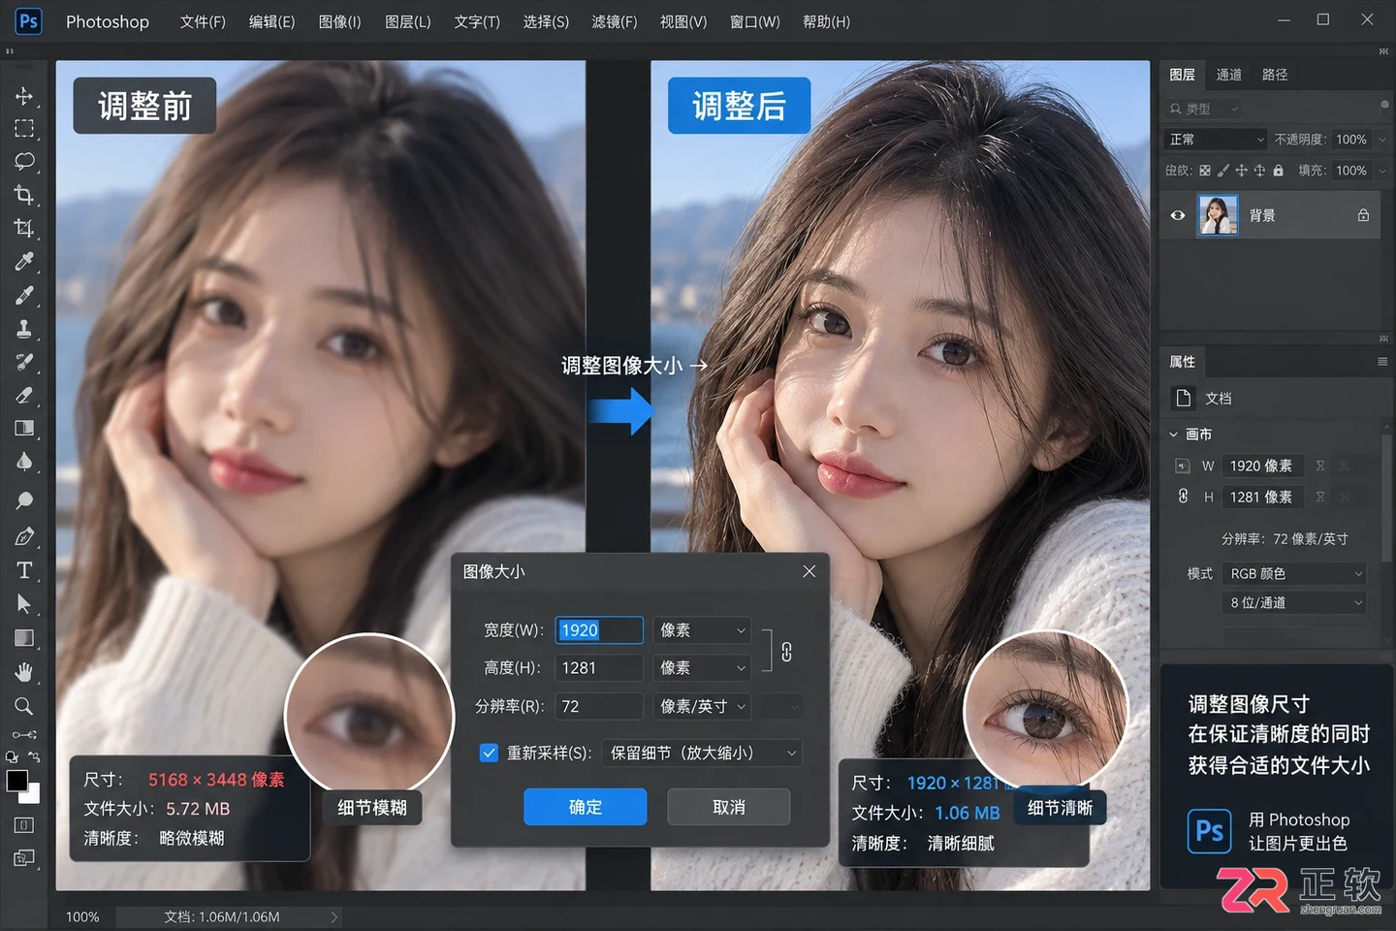Viewport: 1396px width, 931px height.
Task: Close the 图像大小 dialog
Action: (x=809, y=571)
